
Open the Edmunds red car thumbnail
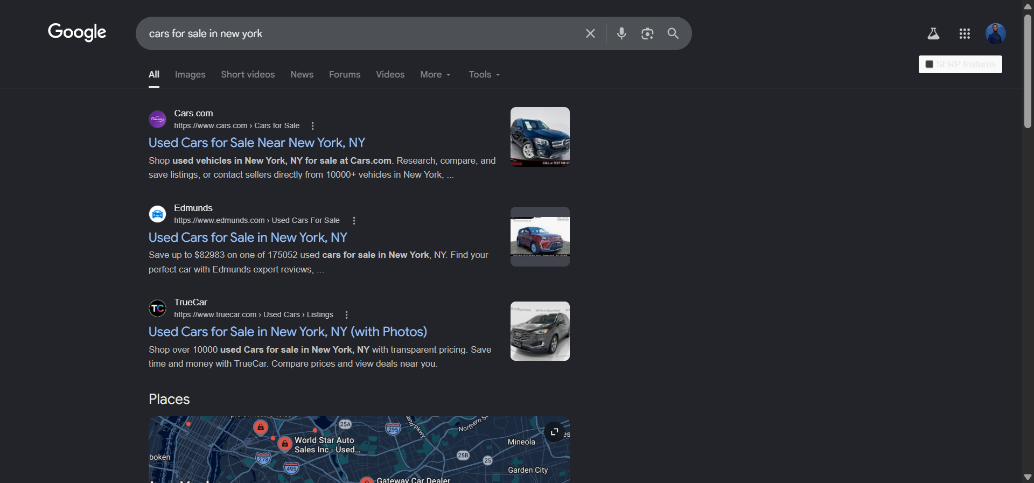(540, 237)
